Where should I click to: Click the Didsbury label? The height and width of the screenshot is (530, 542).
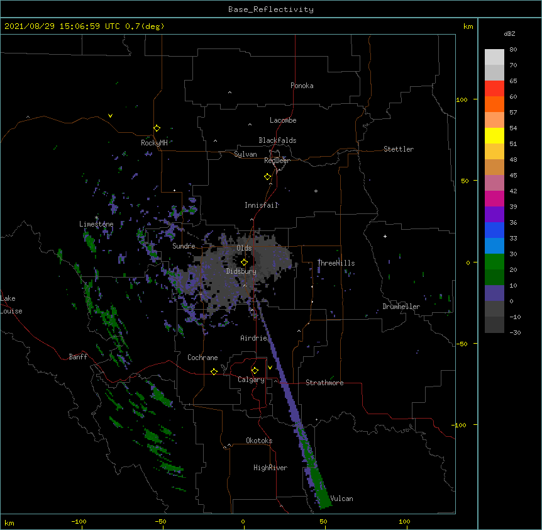[x=241, y=271]
